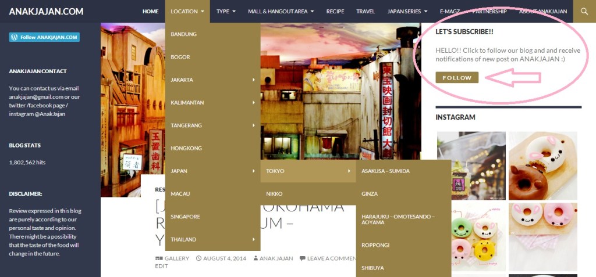Screen dimensions: 596x277
Task: Select Asakusa – Sumida under Tokyo
Action: click(x=385, y=171)
